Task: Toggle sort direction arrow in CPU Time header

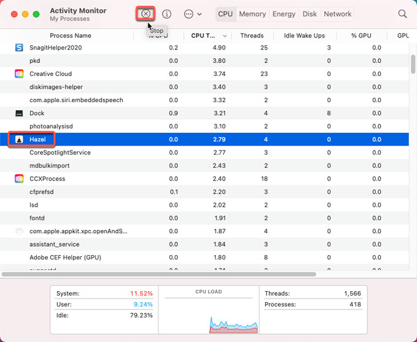Action: (x=224, y=36)
